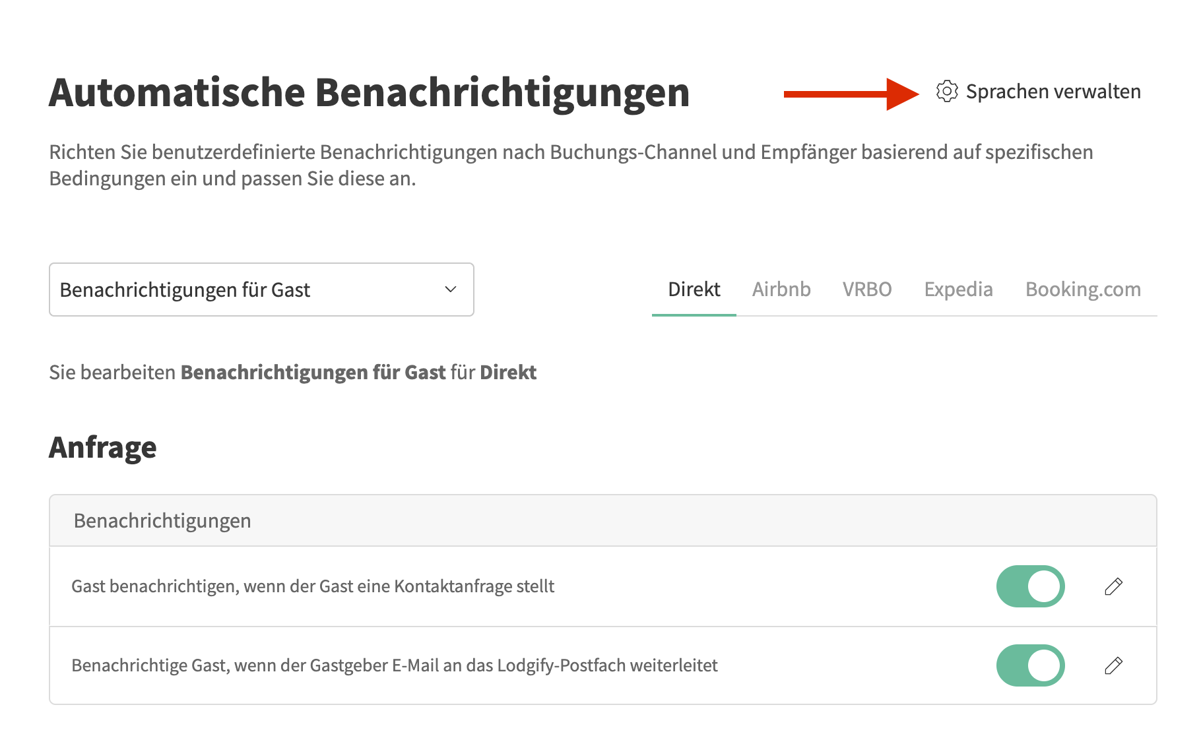Switch to the Airbnb tab
This screenshot has width=1201, height=736.
tap(781, 290)
